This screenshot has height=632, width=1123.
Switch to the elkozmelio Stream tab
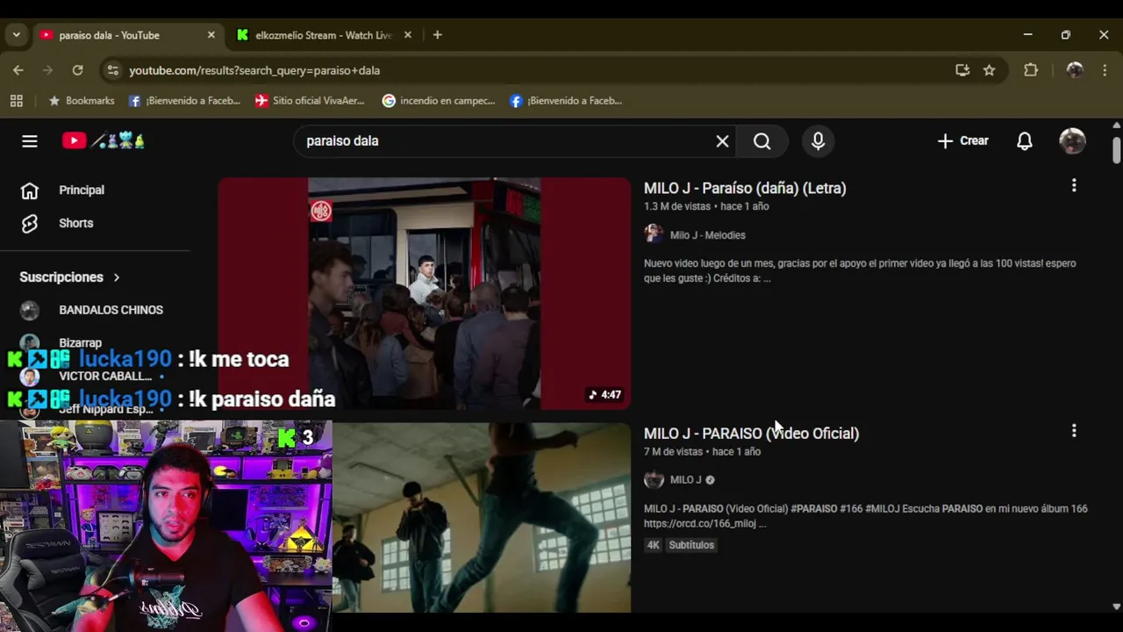click(x=323, y=35)
